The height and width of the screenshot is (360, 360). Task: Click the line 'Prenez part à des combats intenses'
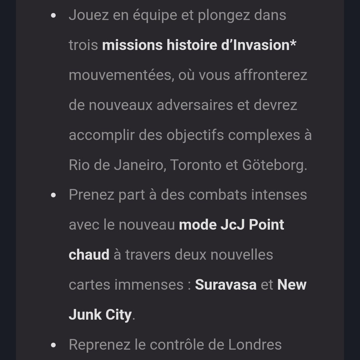coord(188,195)
